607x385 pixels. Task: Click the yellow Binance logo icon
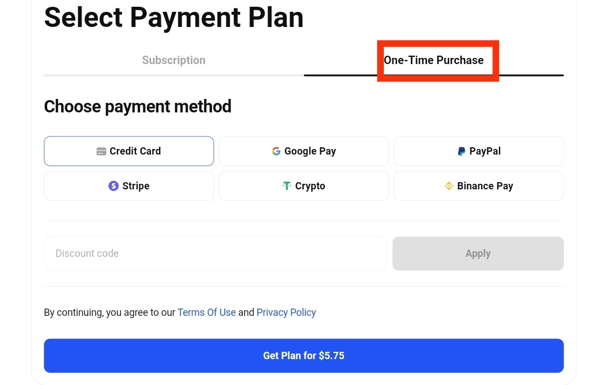(449, 186)
